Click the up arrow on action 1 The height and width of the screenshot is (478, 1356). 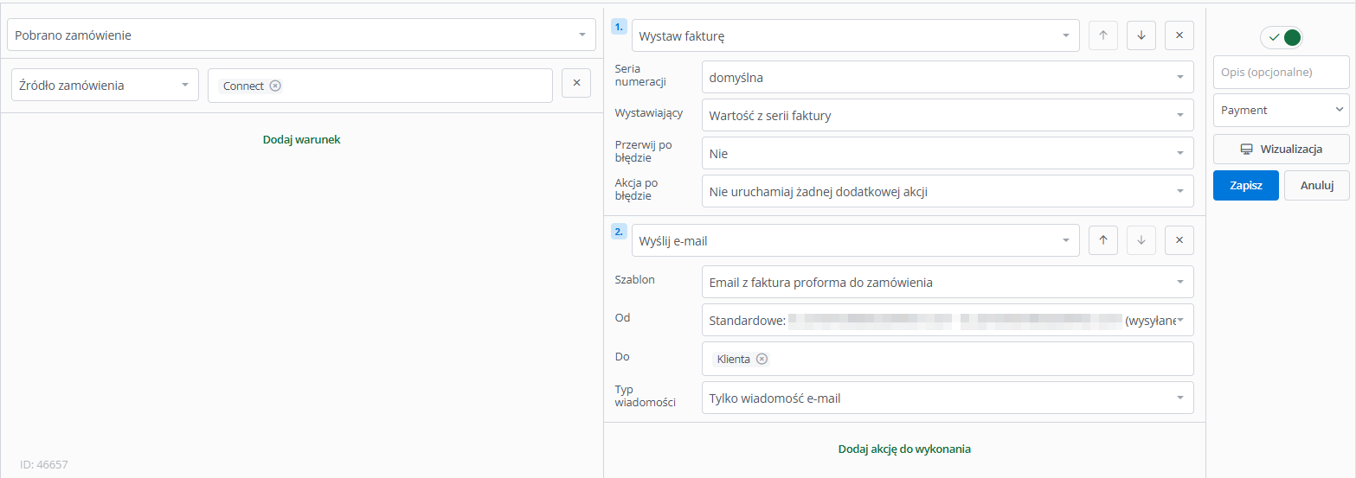[1102, 35]
